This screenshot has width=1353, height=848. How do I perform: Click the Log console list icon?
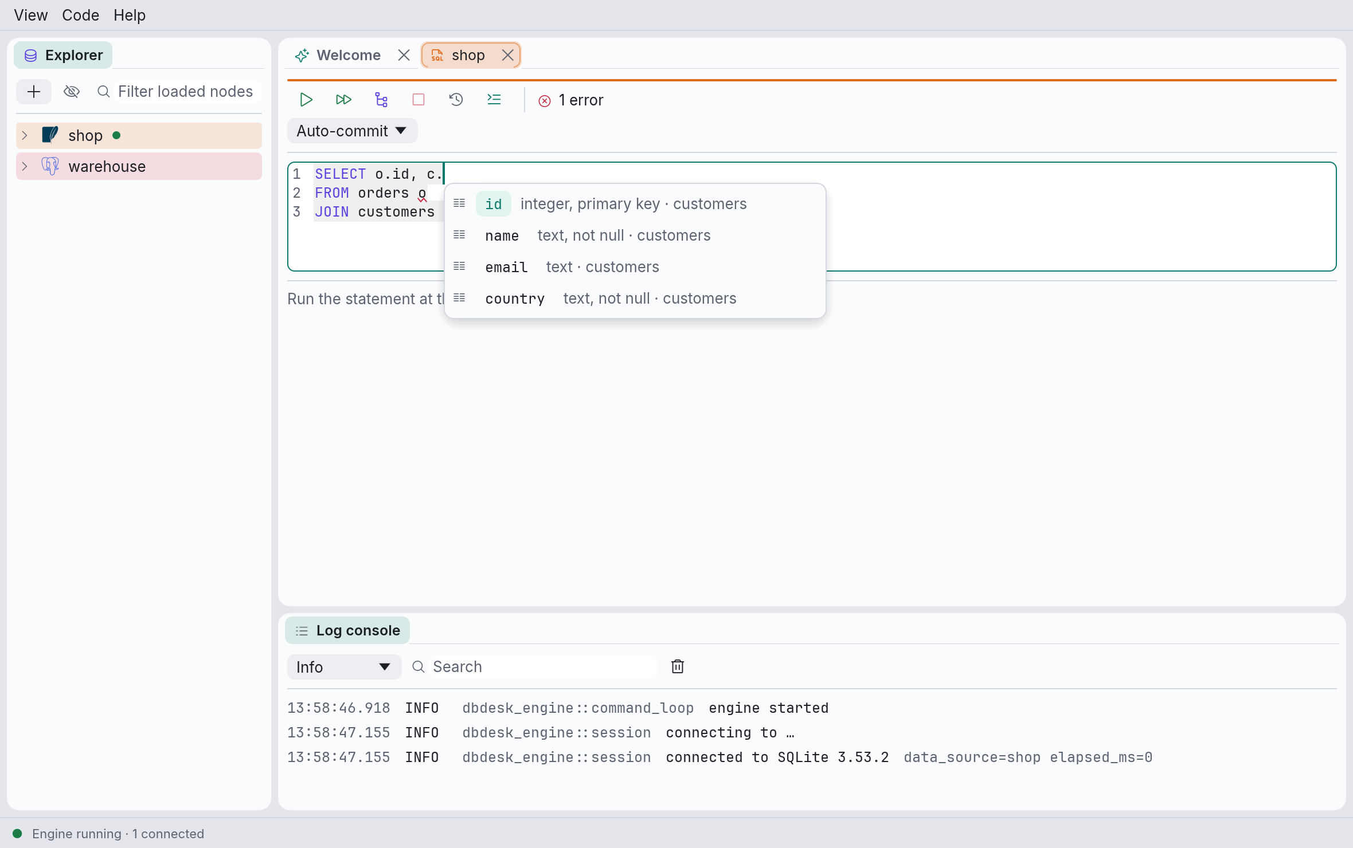pyautogui.click(x=302, y=631)
